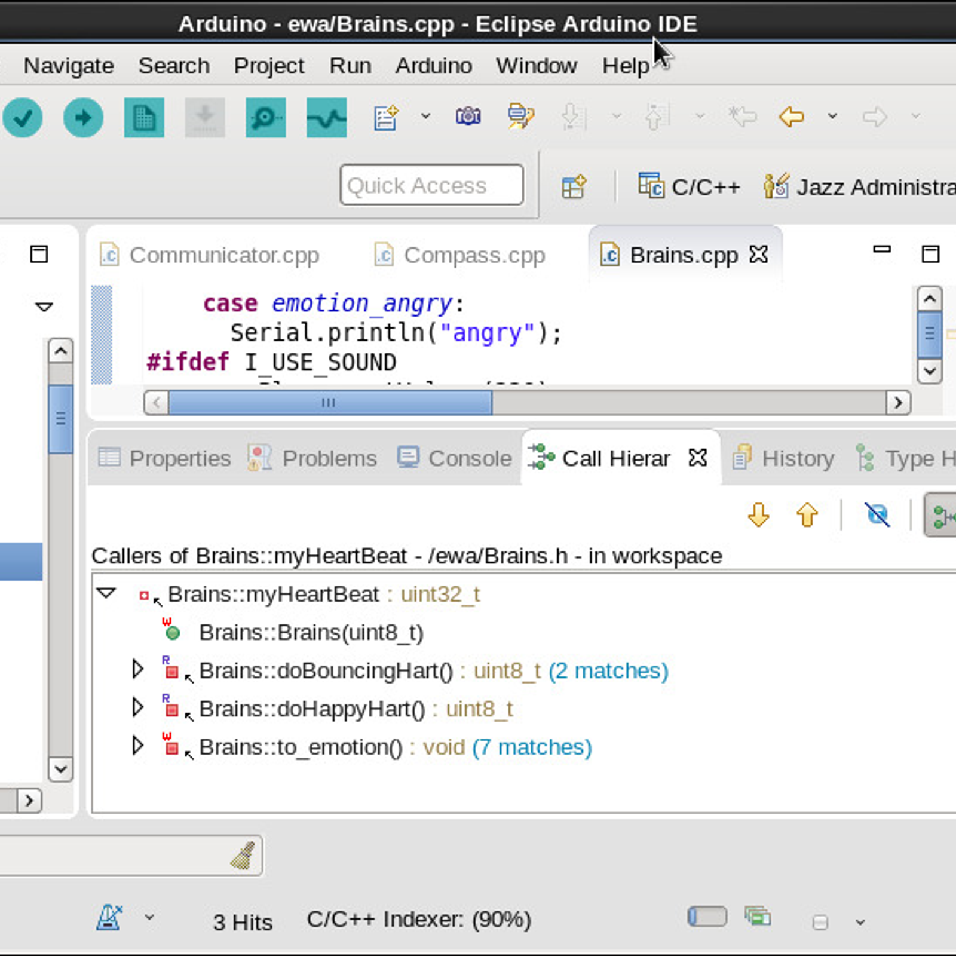Select Brains::Brains(uint8_t) caller
Image resolution: width=956 pixels, height=956 pixels.
coord(311,632)
